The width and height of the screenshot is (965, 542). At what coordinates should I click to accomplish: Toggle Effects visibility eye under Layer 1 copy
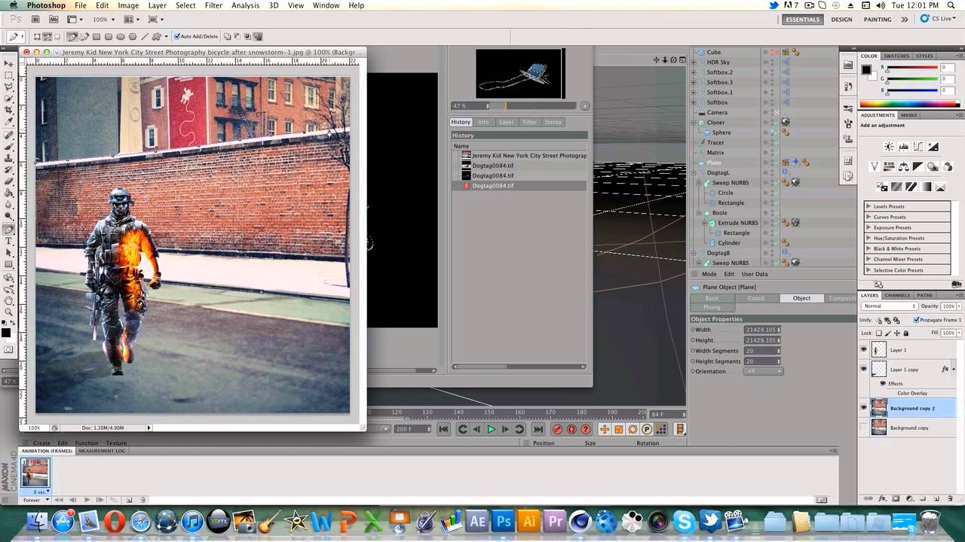coord(883,383)
